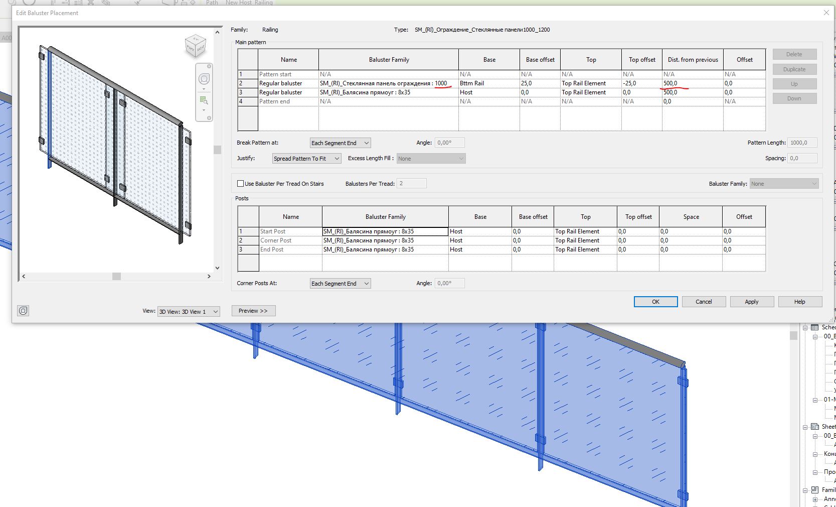Click OK to confirm baluster placement

point(655,302)
